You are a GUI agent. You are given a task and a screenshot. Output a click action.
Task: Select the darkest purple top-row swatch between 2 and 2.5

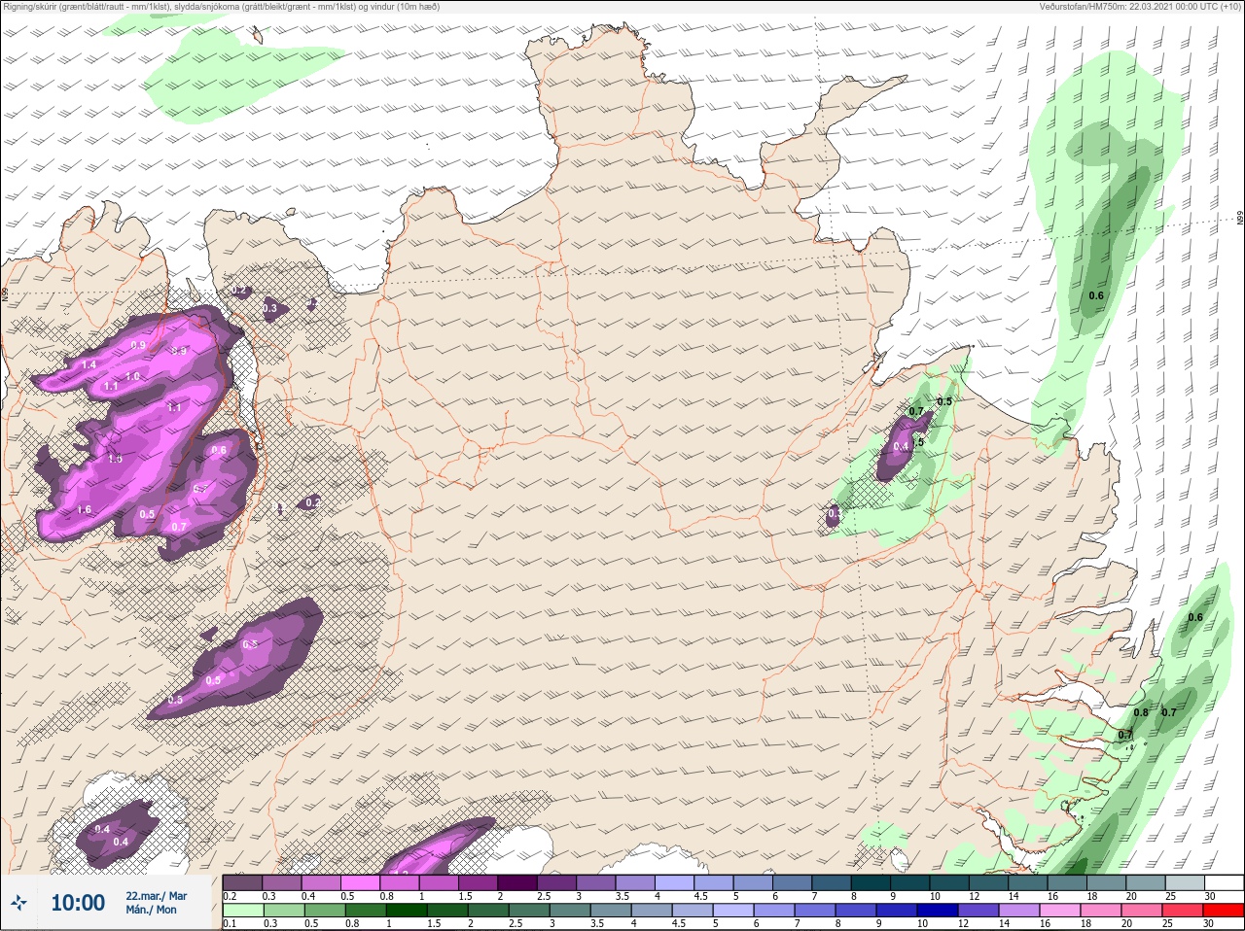click(517, 882)
